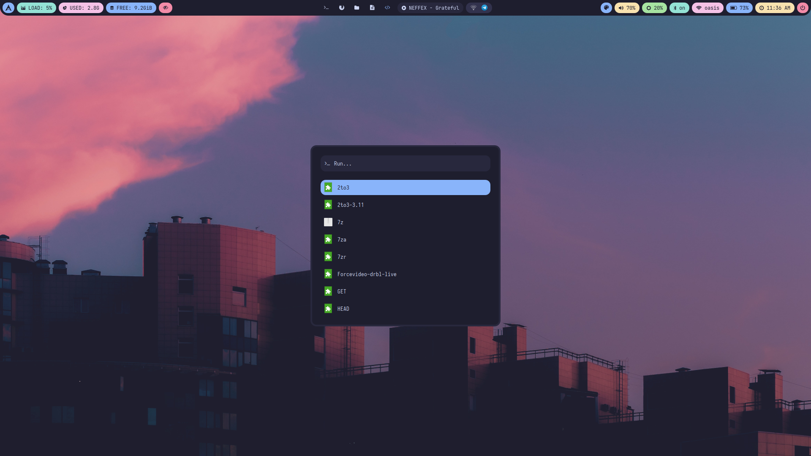Click the Run... search field

(x=405, y=163)
